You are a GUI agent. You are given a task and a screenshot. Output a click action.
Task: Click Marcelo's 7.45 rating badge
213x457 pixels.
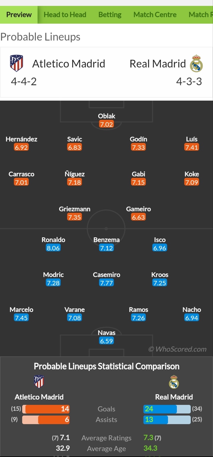[x=21, y=318]
